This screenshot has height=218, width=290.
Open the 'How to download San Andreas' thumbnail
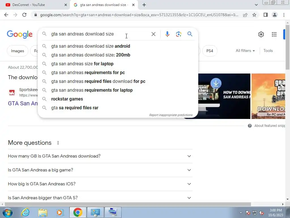pyautogui.click(x=224, y=96)
